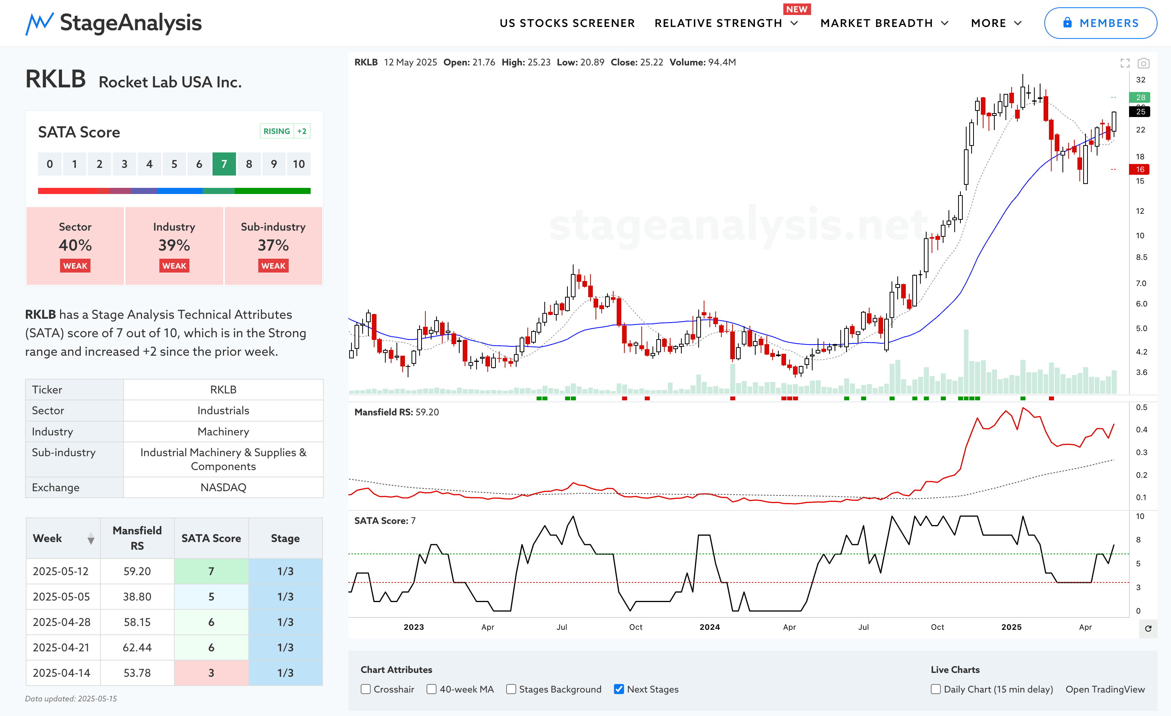Click Mansfield RS value 62.44
Screen dimensions: 1171x716
pyautogui.click(x=137, y=647)
